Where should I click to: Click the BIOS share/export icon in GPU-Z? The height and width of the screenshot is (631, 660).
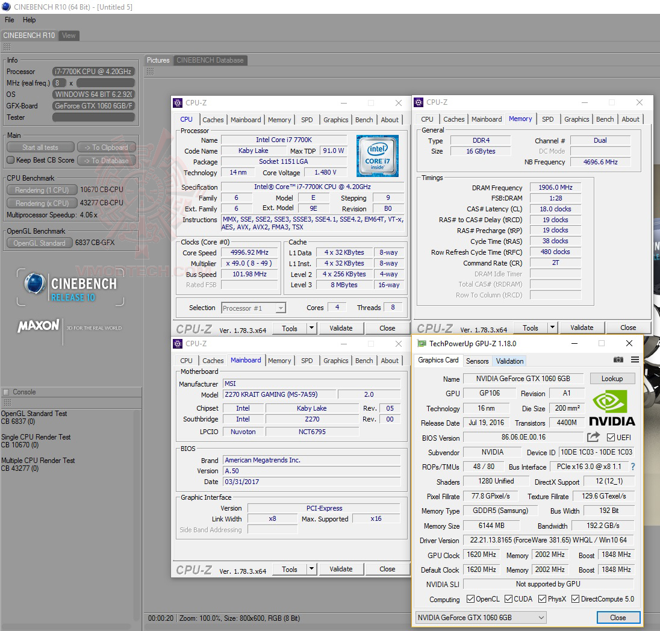(x=593, y=437)
